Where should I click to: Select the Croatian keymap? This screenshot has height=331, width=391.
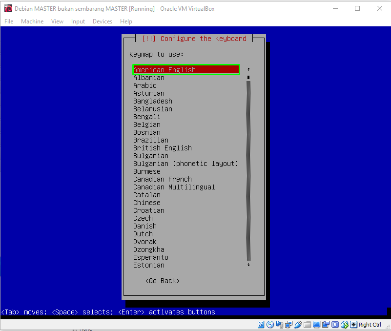click(149, 210)
